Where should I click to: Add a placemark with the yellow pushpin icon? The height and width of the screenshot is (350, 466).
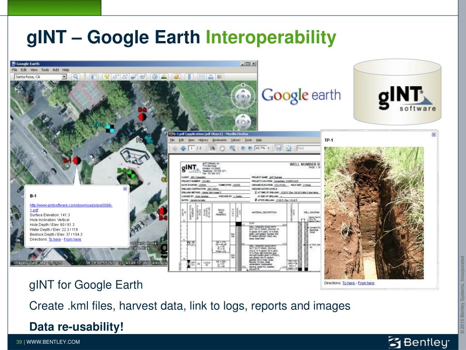(107, 77)
